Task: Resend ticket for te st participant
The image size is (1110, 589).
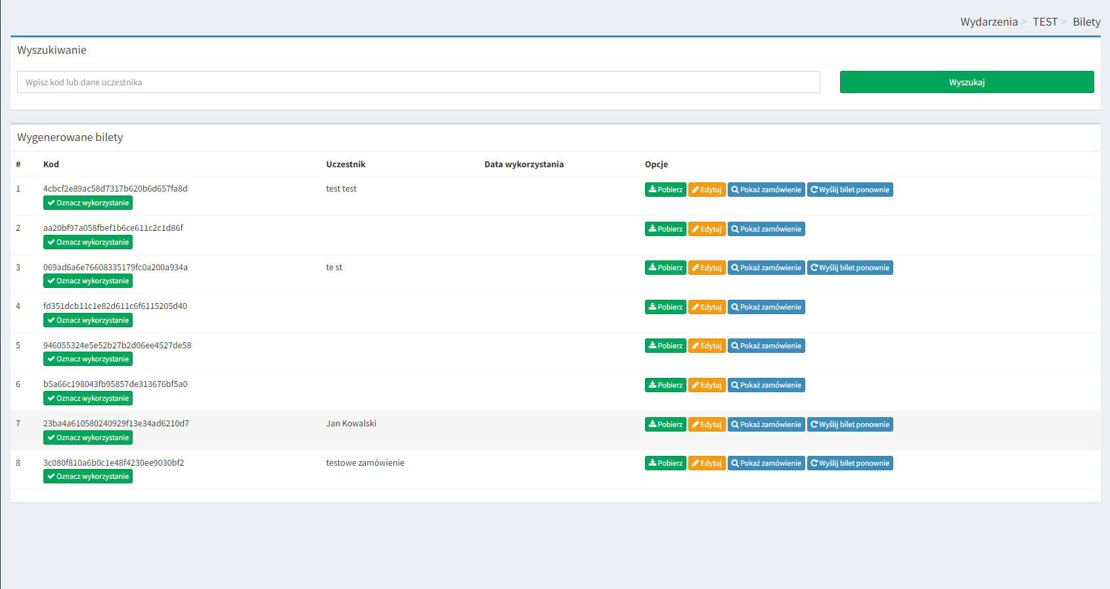Action: (850, 268)
